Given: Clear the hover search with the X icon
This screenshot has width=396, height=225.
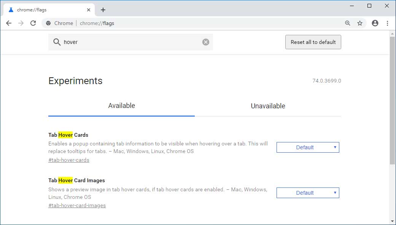Looking at the screenshot, I should point(206,42).
